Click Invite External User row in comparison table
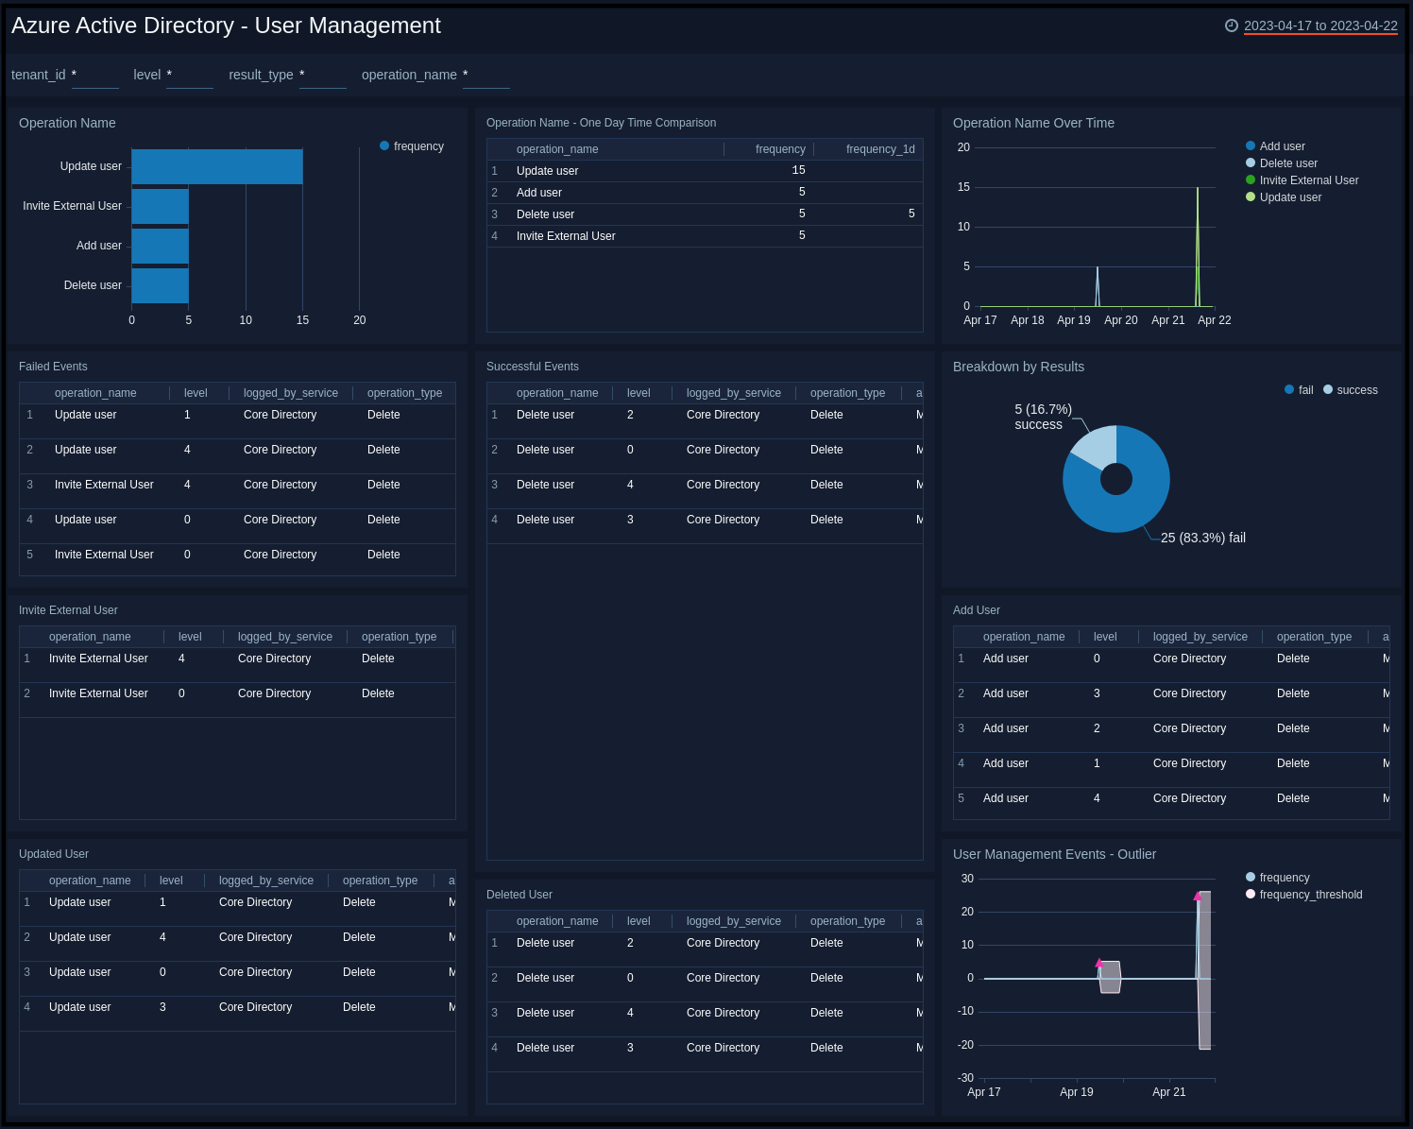The height and width of the screenshot is (1129, 1413). tap(705, 236)
